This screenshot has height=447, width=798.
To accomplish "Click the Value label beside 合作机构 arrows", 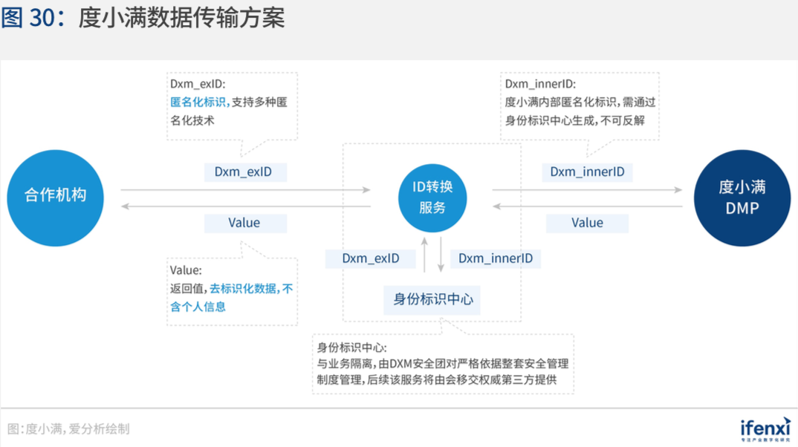I will [x=245, y=223].
